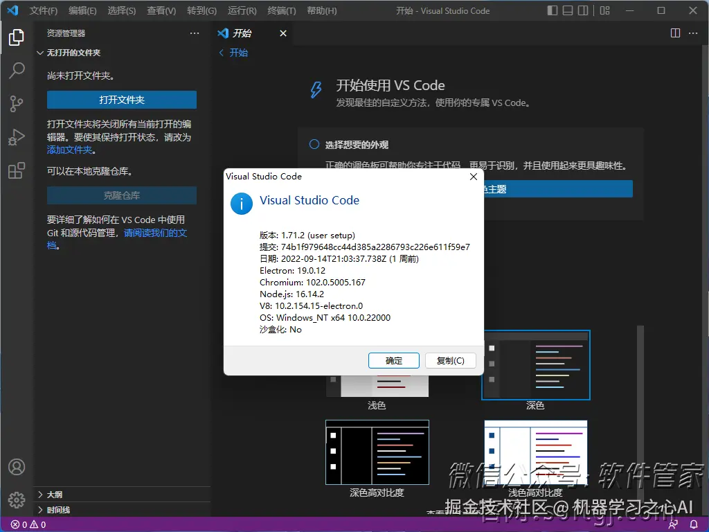Close the Visual Studio Code about dialog
The height and width of the screenshot is (532, 709).
click(474, 177)
